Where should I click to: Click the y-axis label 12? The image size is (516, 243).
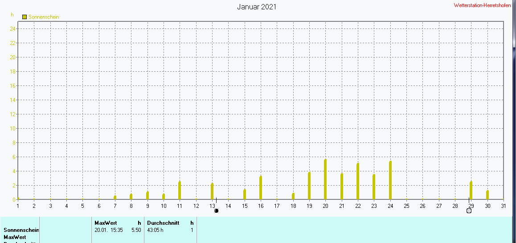pyautogui.click(x=13, y=114)
